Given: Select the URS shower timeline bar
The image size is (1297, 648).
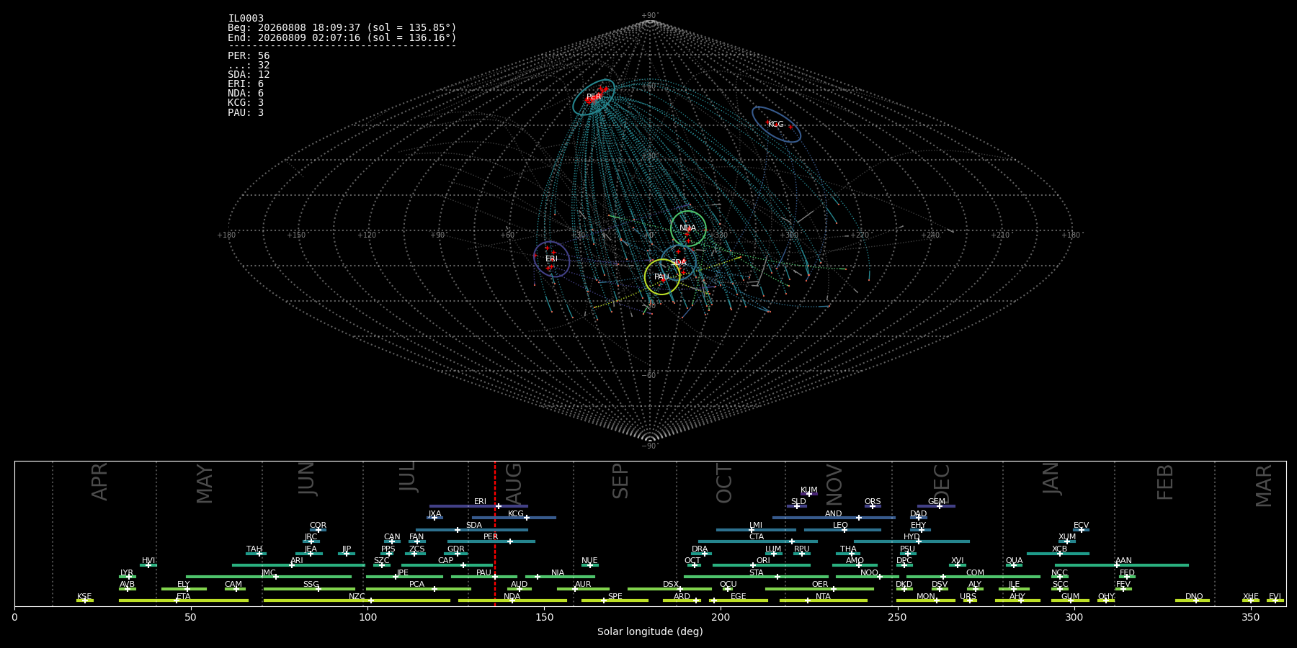Looking at the screenshot, I should (970, 600).
